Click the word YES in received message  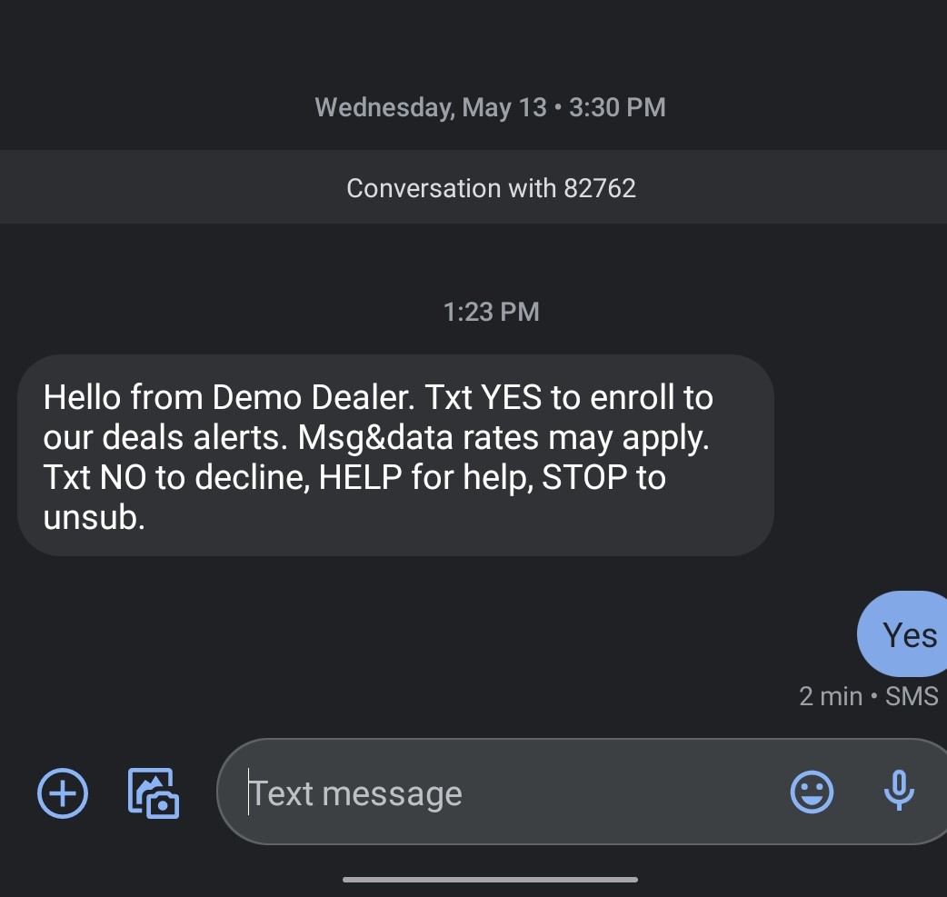pyautogui.click(x=511, y=397)
